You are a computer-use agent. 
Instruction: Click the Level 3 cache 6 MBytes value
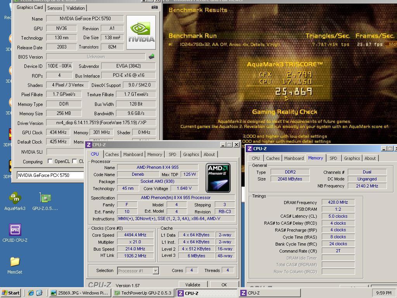point(197,256)
